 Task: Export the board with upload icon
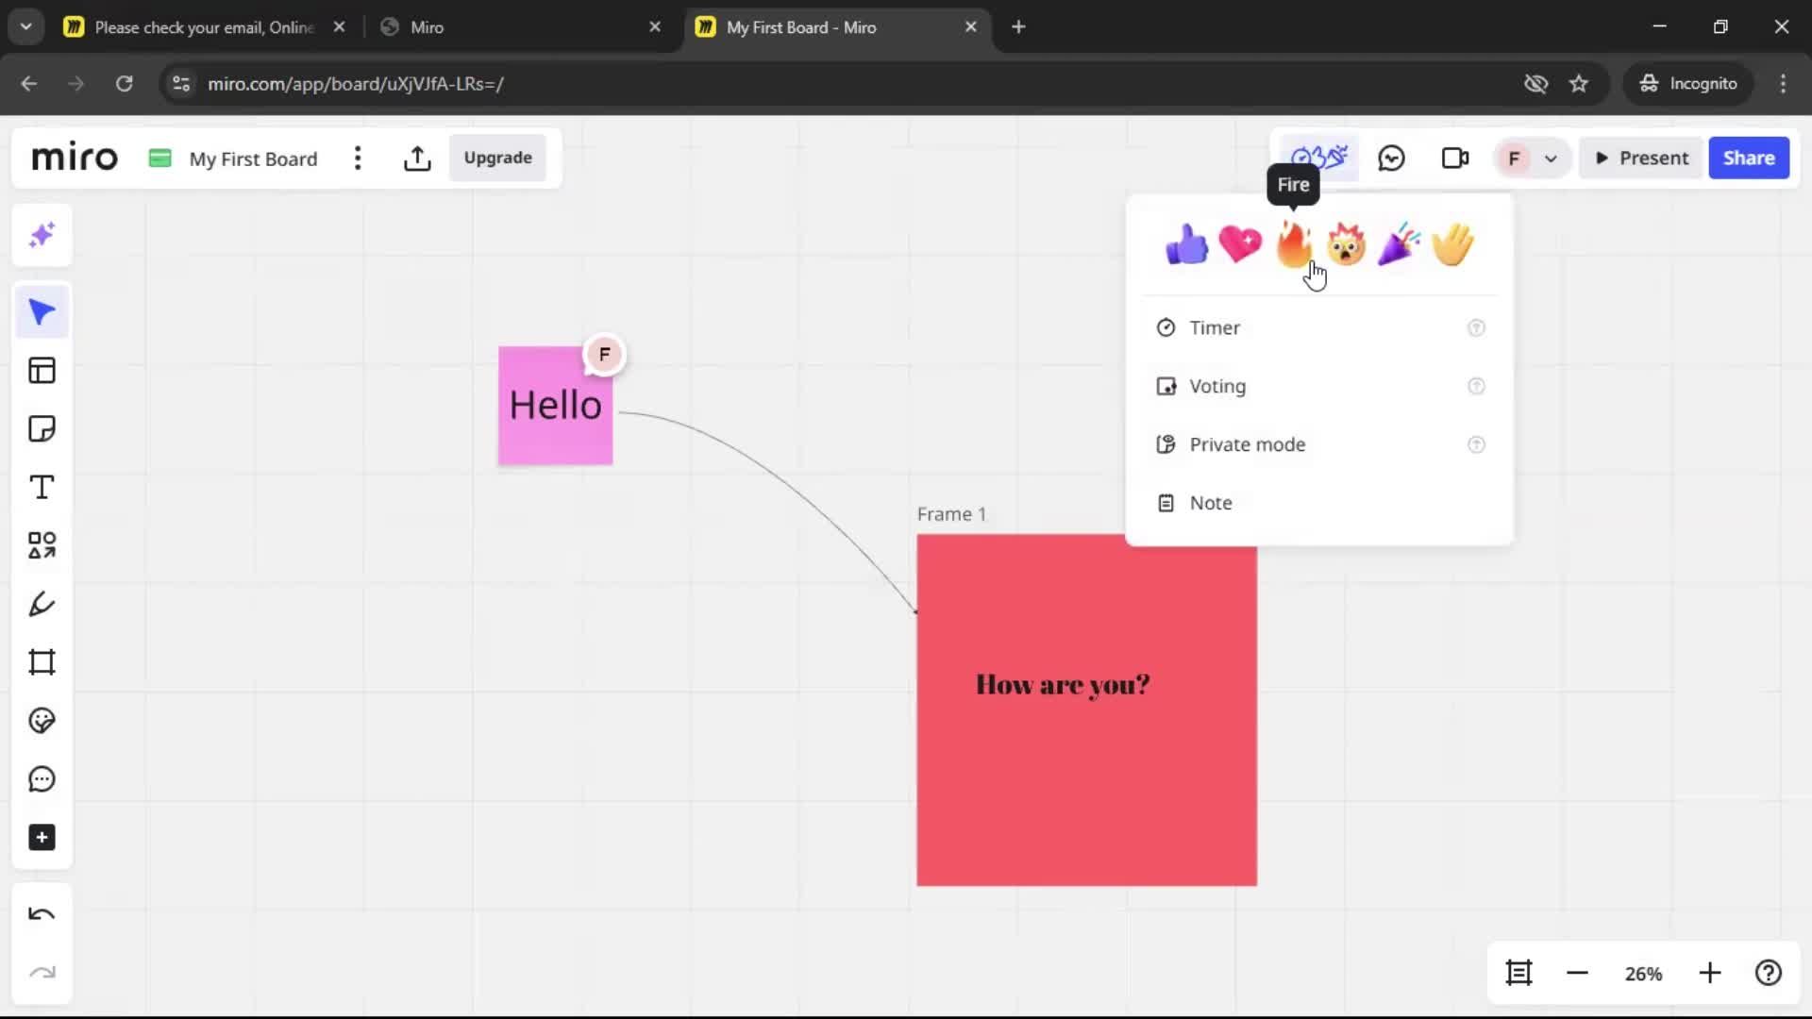(x=417, y=159)
